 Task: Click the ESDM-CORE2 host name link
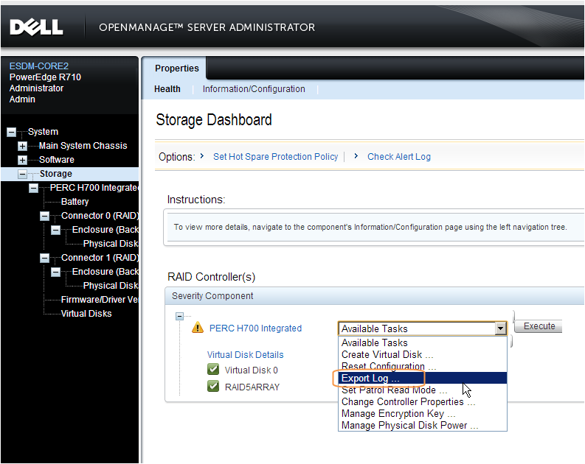[39, 66]
